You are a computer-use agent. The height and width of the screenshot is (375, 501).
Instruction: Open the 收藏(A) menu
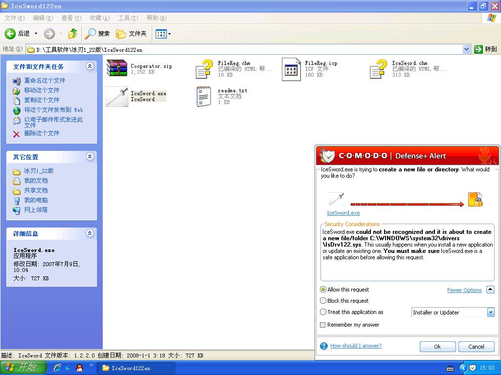(100, 18)
